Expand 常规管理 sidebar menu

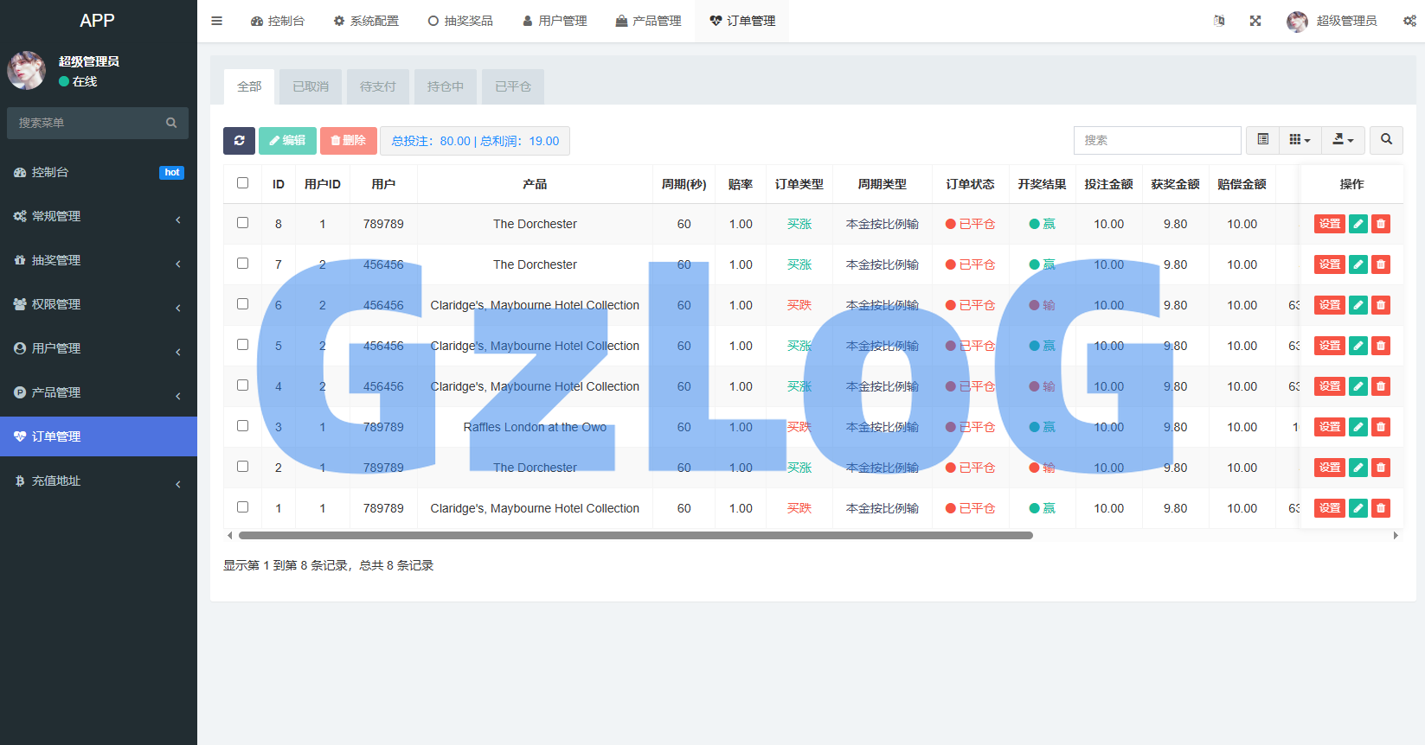[x=99, y=216]
